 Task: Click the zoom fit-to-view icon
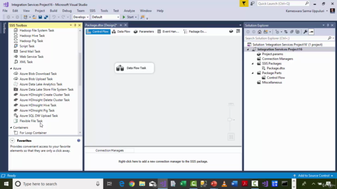coord(231,137)
